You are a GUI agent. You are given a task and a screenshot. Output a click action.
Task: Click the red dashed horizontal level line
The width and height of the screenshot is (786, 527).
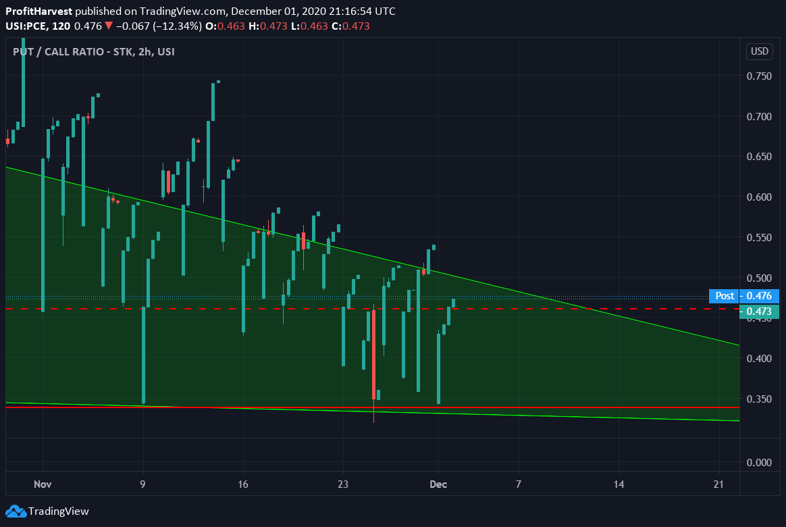[x=373, y=309]
